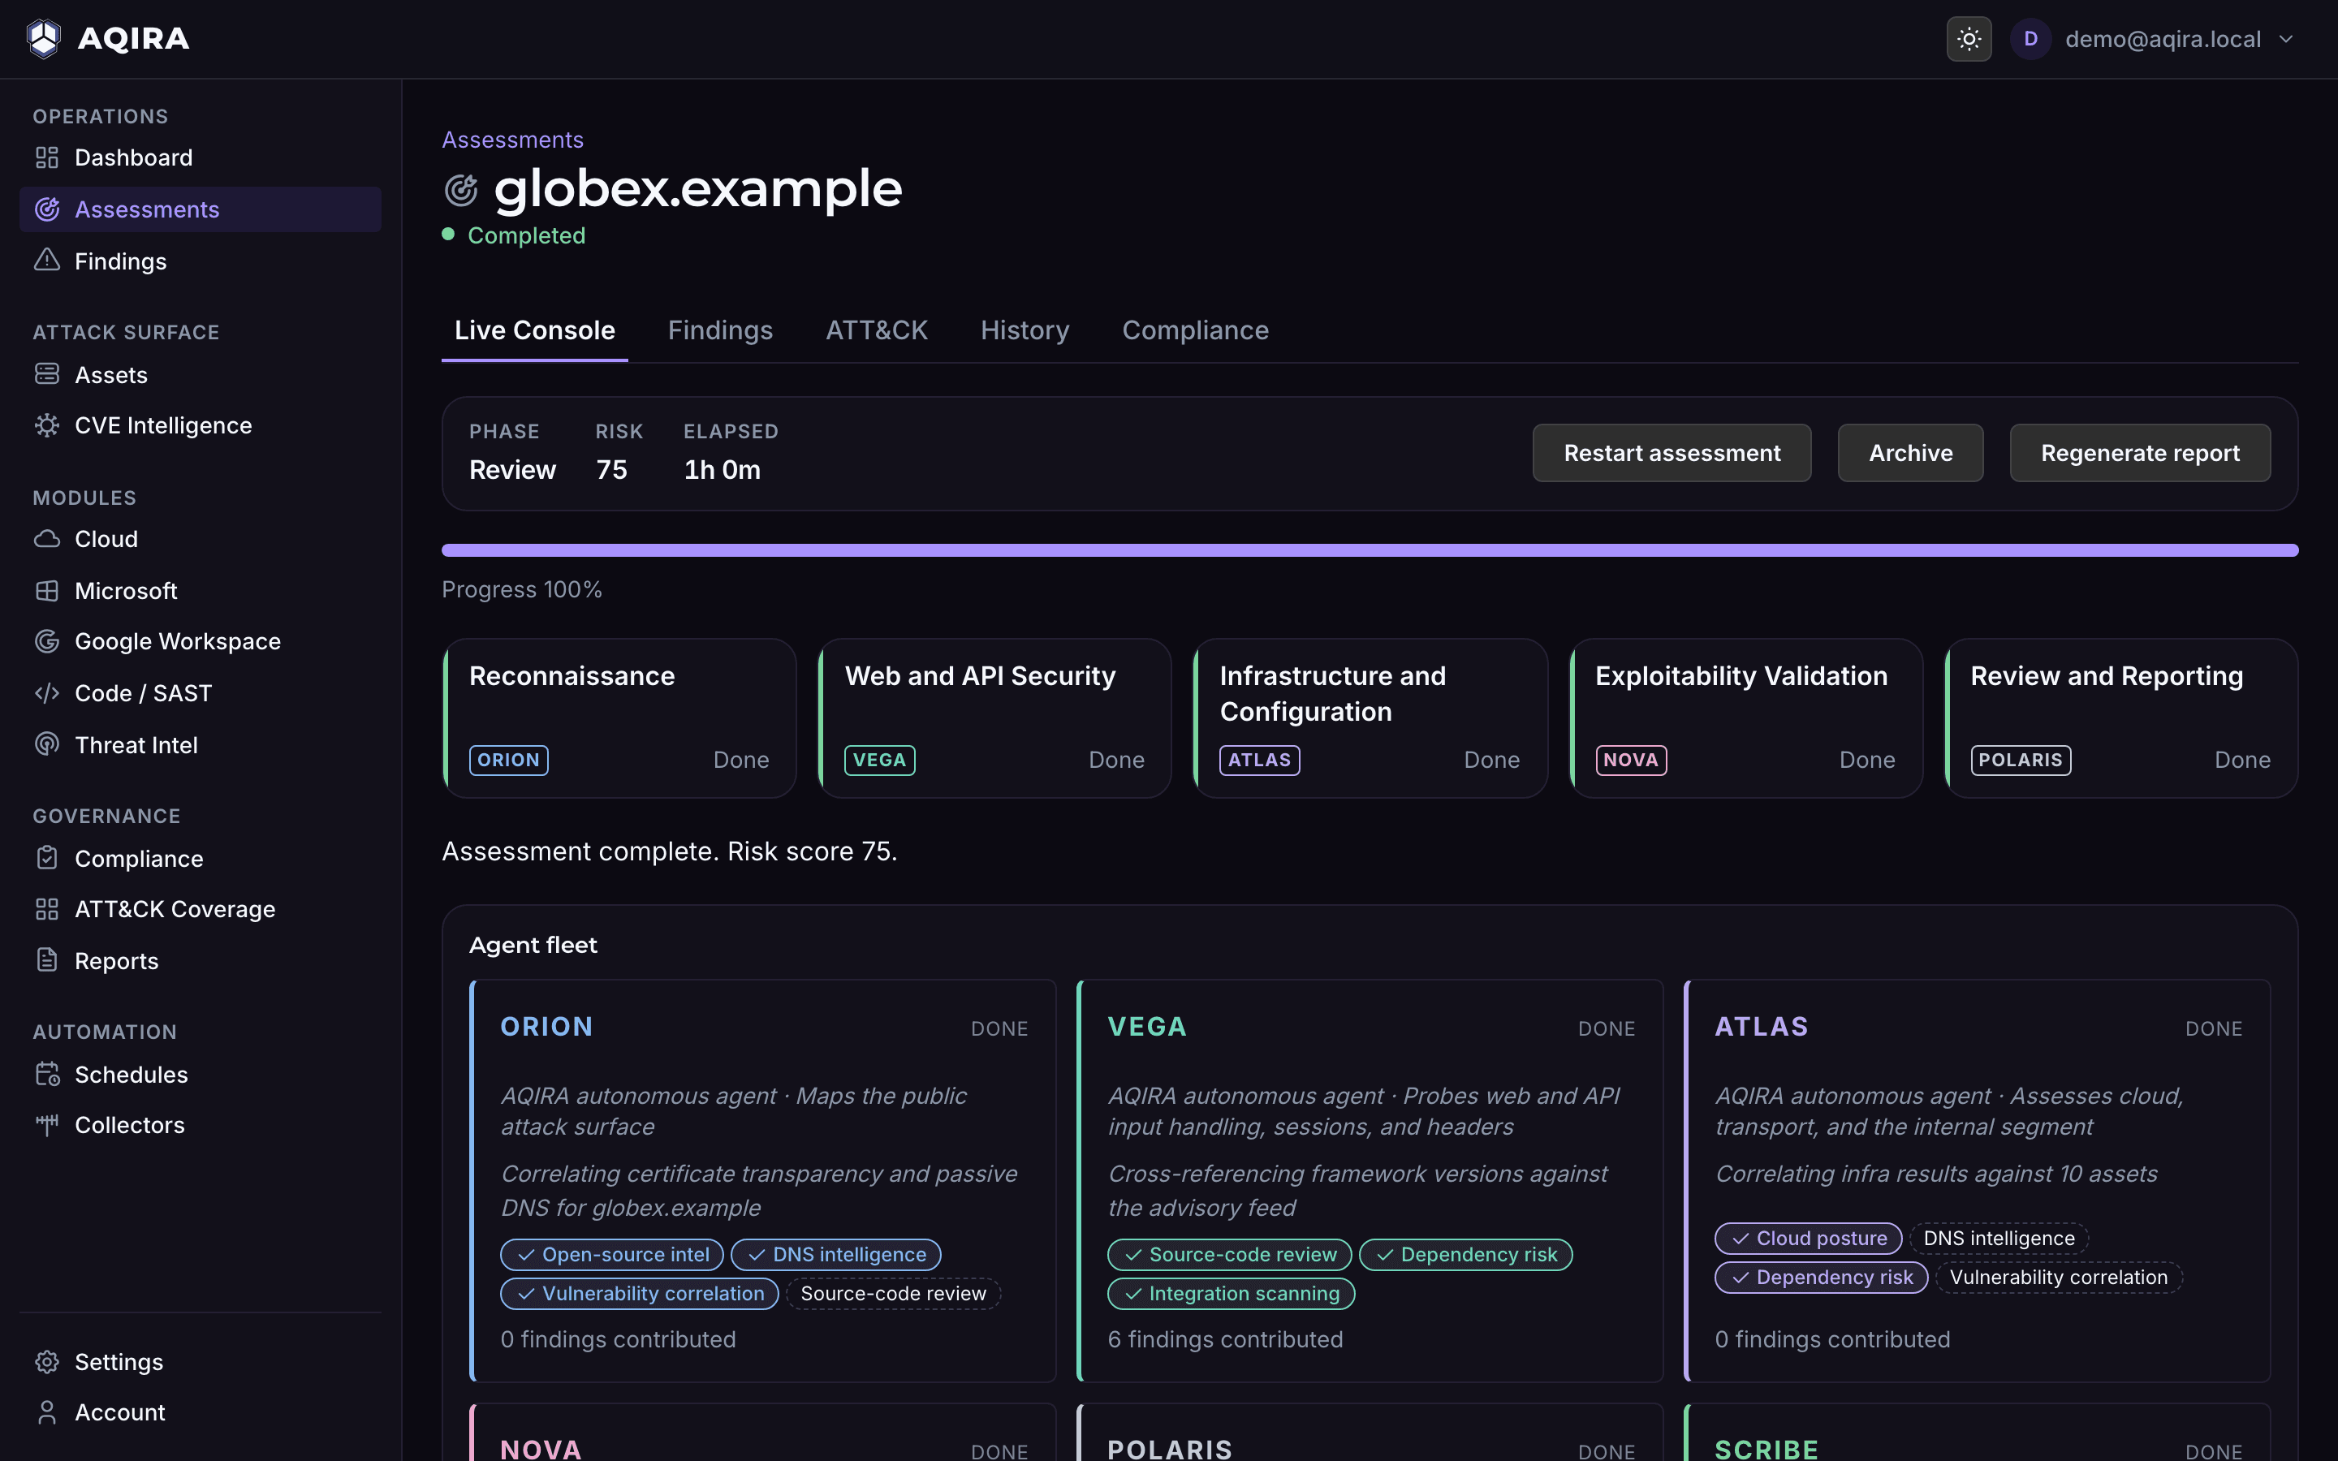Click the Reports document icon
The width and height of the screenshot is (2338, 1461).
click(x=46, y=959)
